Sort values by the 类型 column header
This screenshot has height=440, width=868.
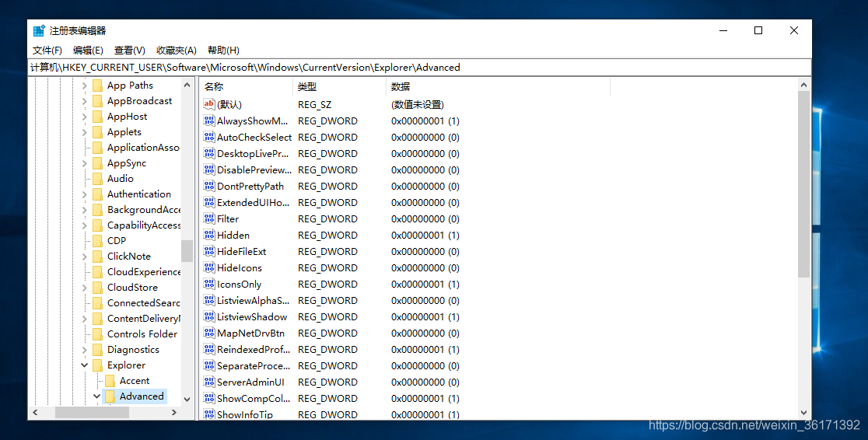pyautogui.click(x=339, y=87)
